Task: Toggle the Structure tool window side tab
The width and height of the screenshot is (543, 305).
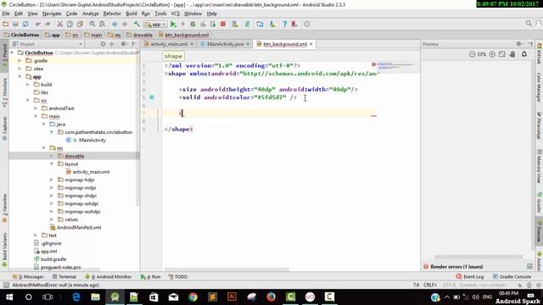Action: pos(4,92)
